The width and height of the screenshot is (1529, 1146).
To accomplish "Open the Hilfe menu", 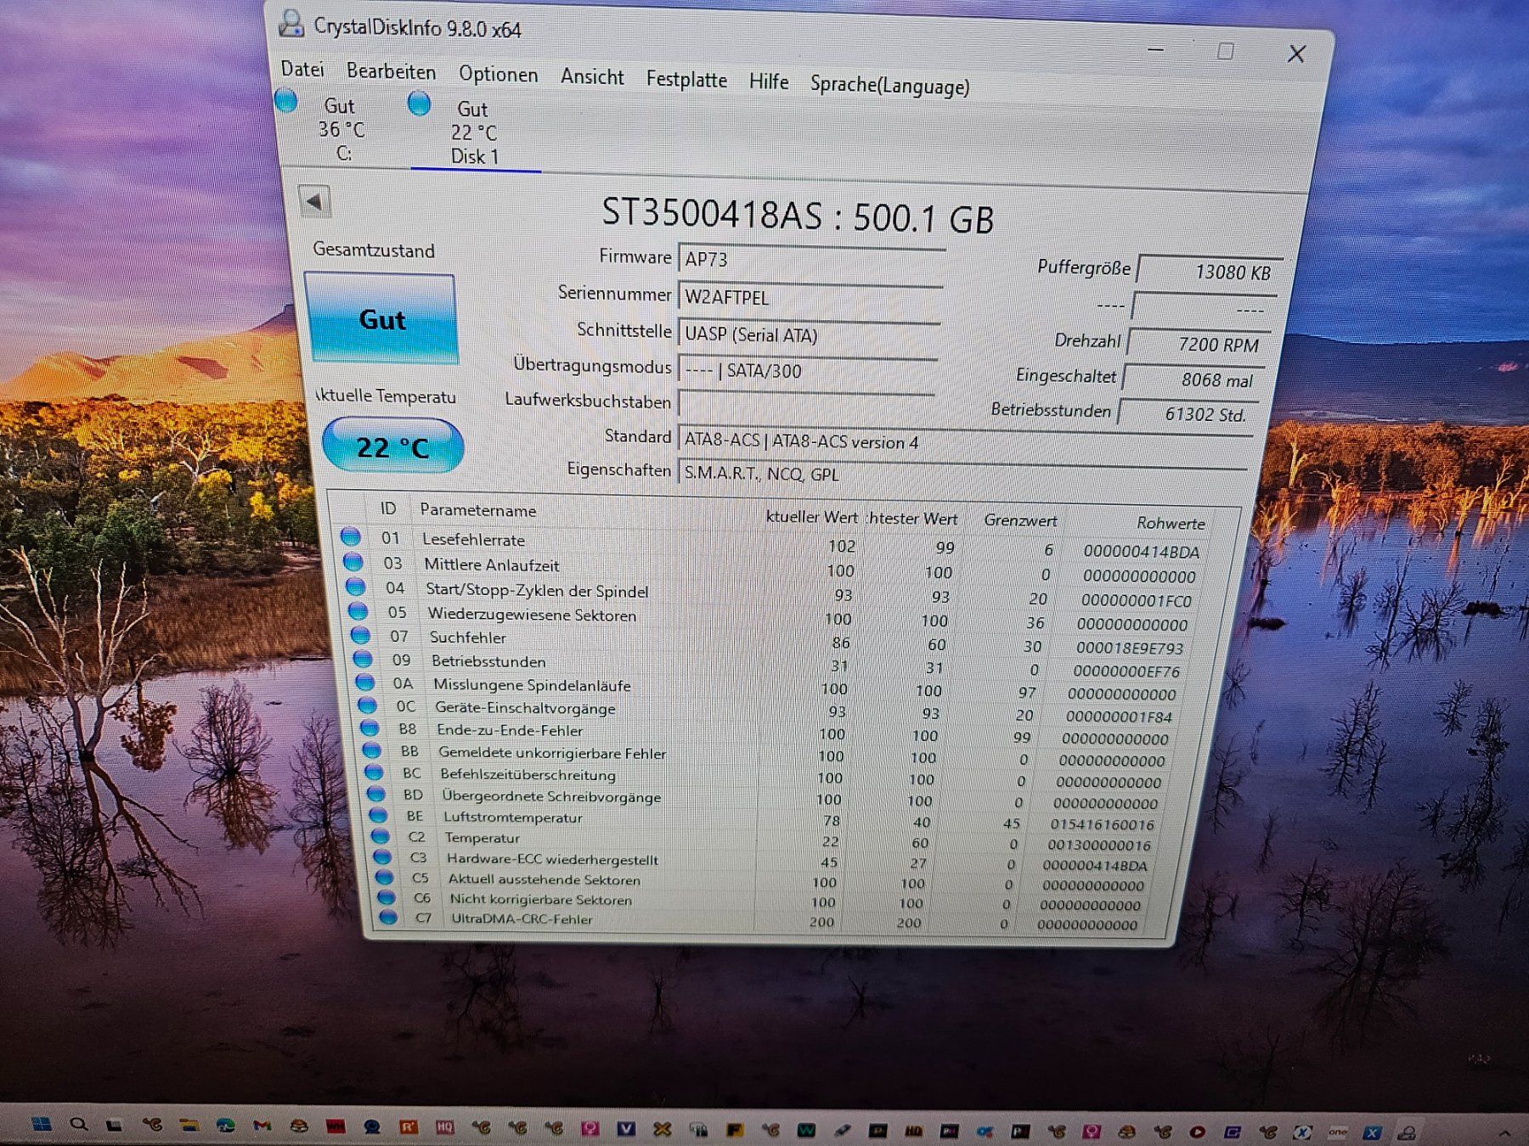I will [769, 81].
